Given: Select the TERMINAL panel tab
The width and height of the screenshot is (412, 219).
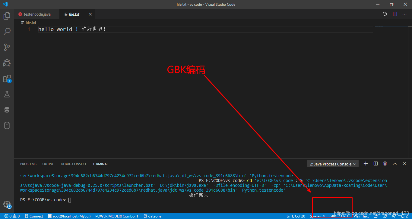Looking at the screenshot, I should pos(100,164).
